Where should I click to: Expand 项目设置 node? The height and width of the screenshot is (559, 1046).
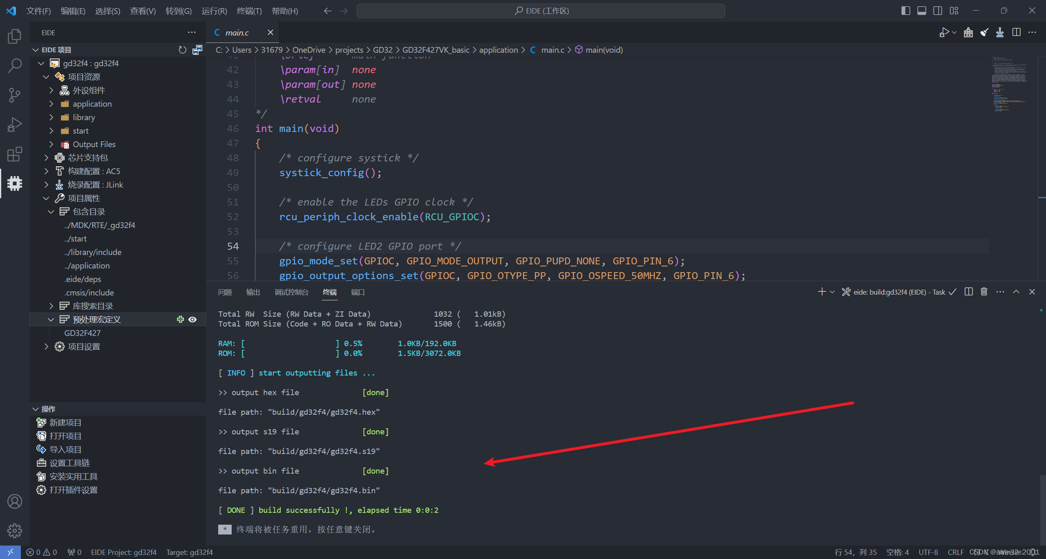pos(46,347)
